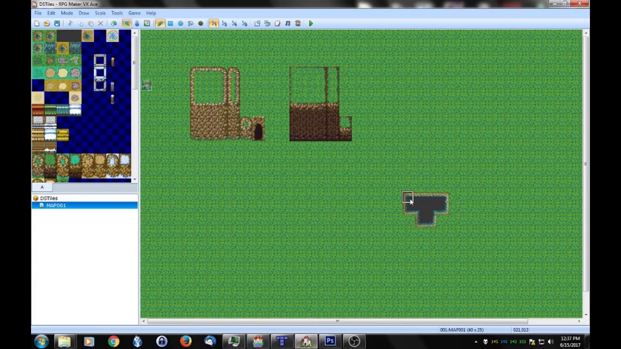Select MAP001 in the map tree
This screenshot has width=621, height=349.
56,206
